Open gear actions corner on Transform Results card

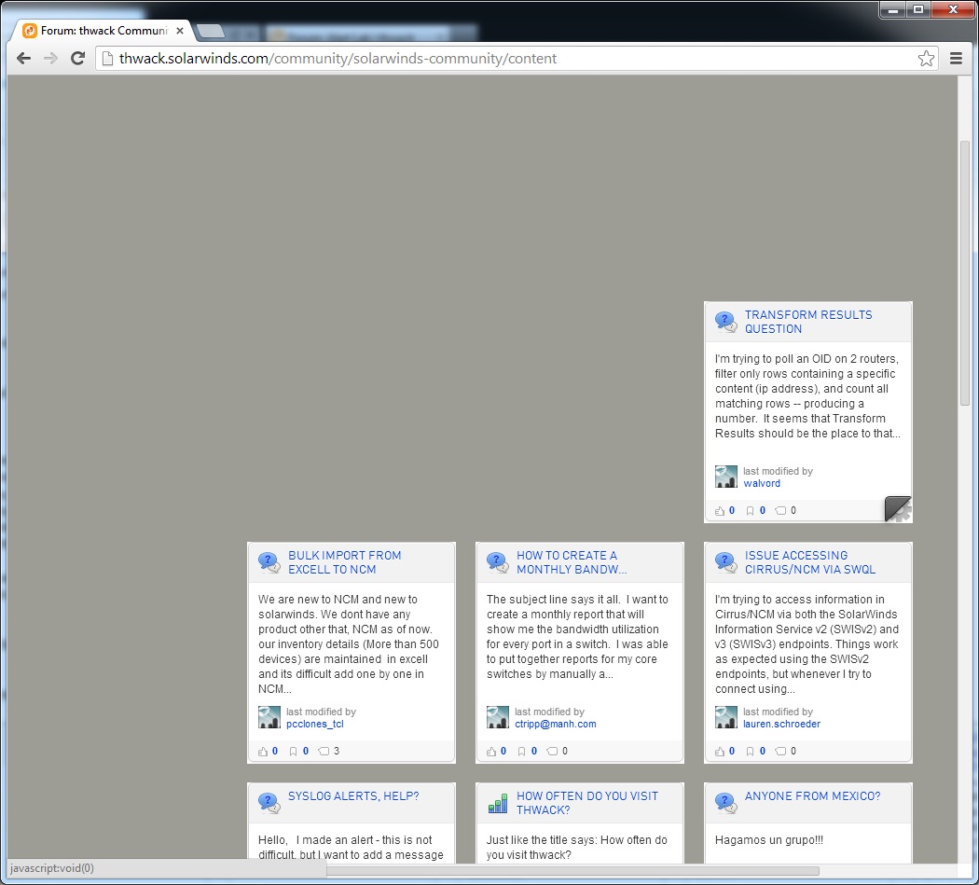tap(898, 509)
